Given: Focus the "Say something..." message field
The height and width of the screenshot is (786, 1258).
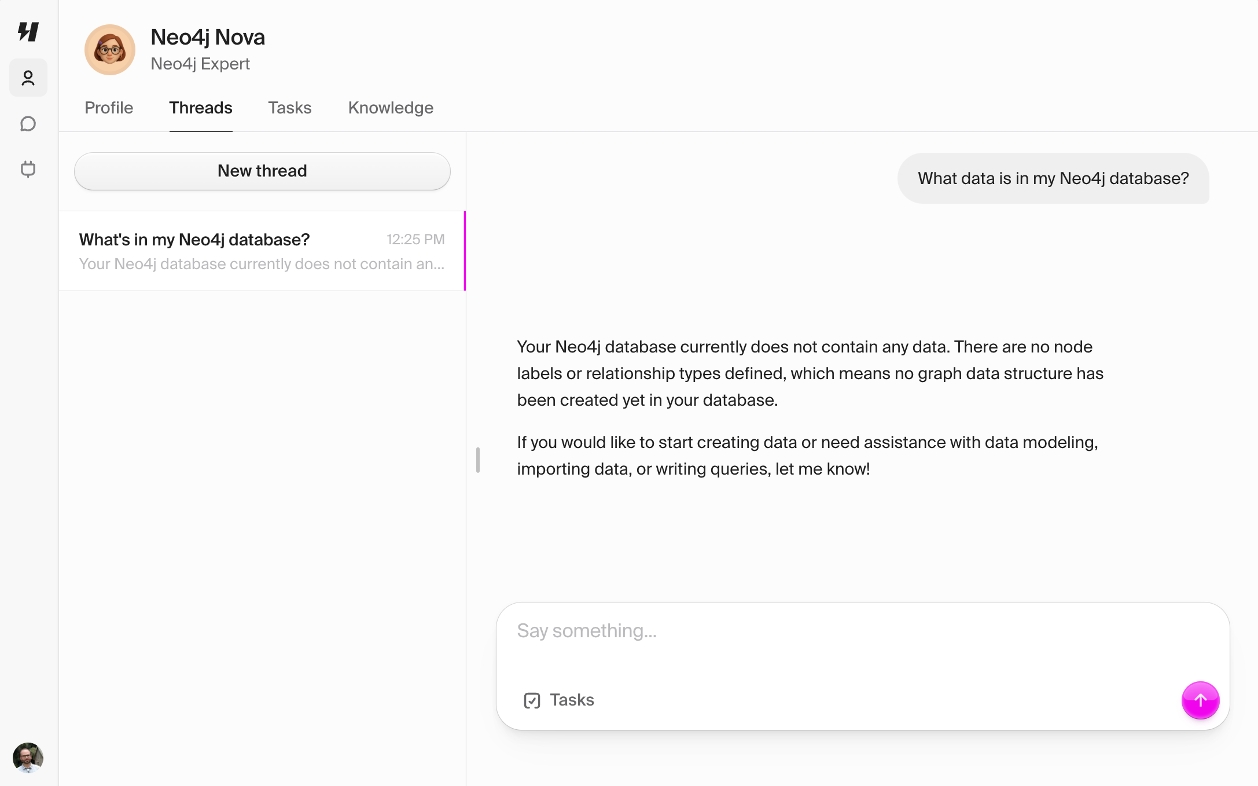Looking at the screenshot, I should pyautogui.click(x=862, y=631).
